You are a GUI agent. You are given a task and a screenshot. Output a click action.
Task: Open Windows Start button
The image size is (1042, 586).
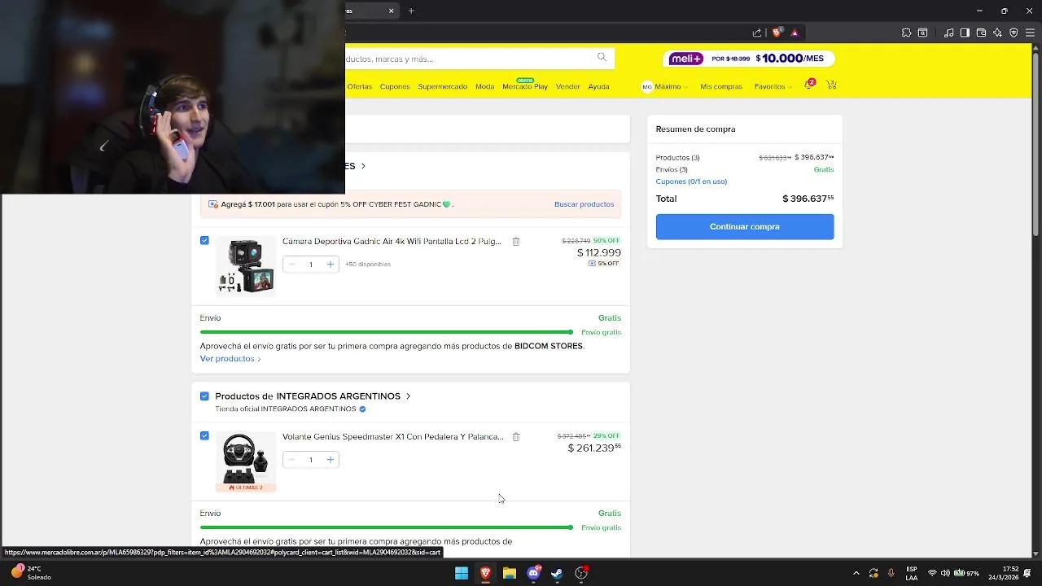(462, 573)
